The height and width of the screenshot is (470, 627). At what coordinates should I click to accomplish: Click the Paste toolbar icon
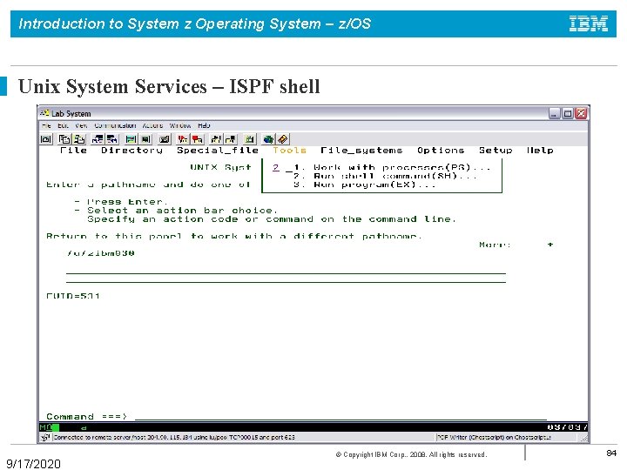coord(79,139)
